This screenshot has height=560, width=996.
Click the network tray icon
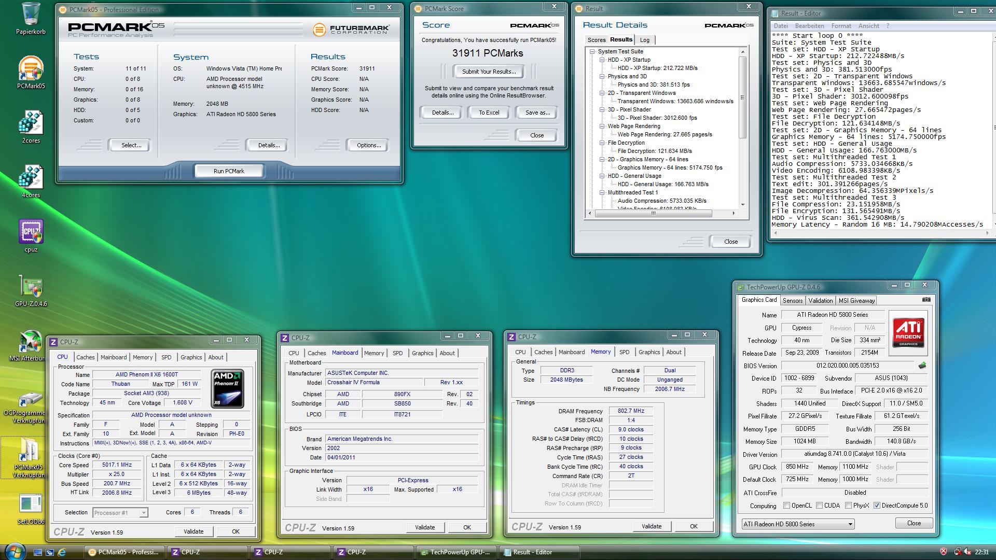pos(957,552)
